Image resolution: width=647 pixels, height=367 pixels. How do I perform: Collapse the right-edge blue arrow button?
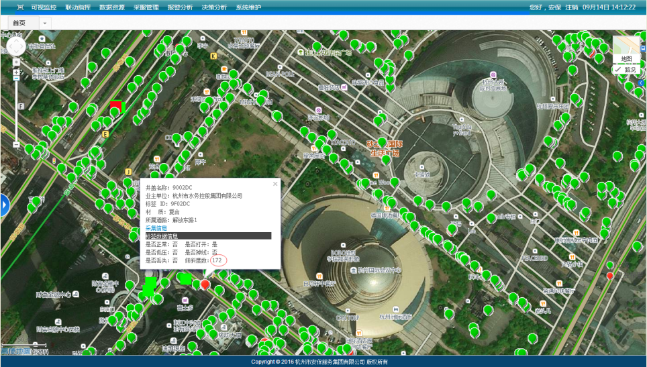pyautogui.click(x=642, y=83)
